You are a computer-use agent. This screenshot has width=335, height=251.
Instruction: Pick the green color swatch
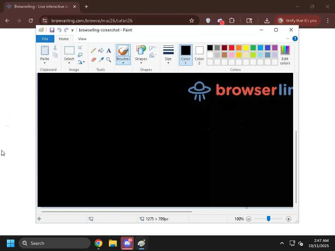tap(253, 48)
